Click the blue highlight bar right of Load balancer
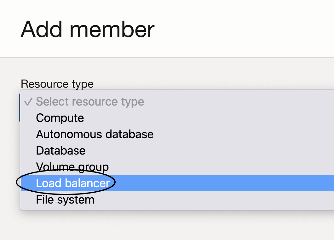This screenshot has height=240, width=334. [x=221, y=183]
